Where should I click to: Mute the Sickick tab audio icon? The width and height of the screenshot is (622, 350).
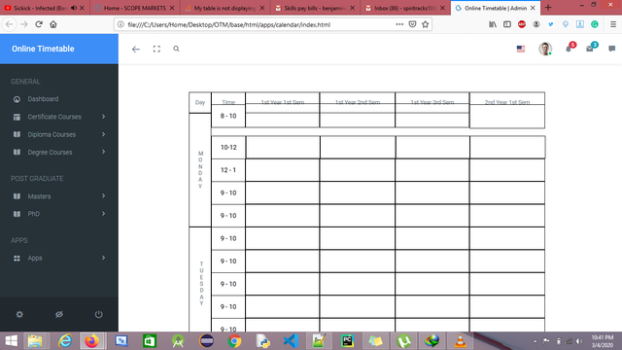pos(74,8)
